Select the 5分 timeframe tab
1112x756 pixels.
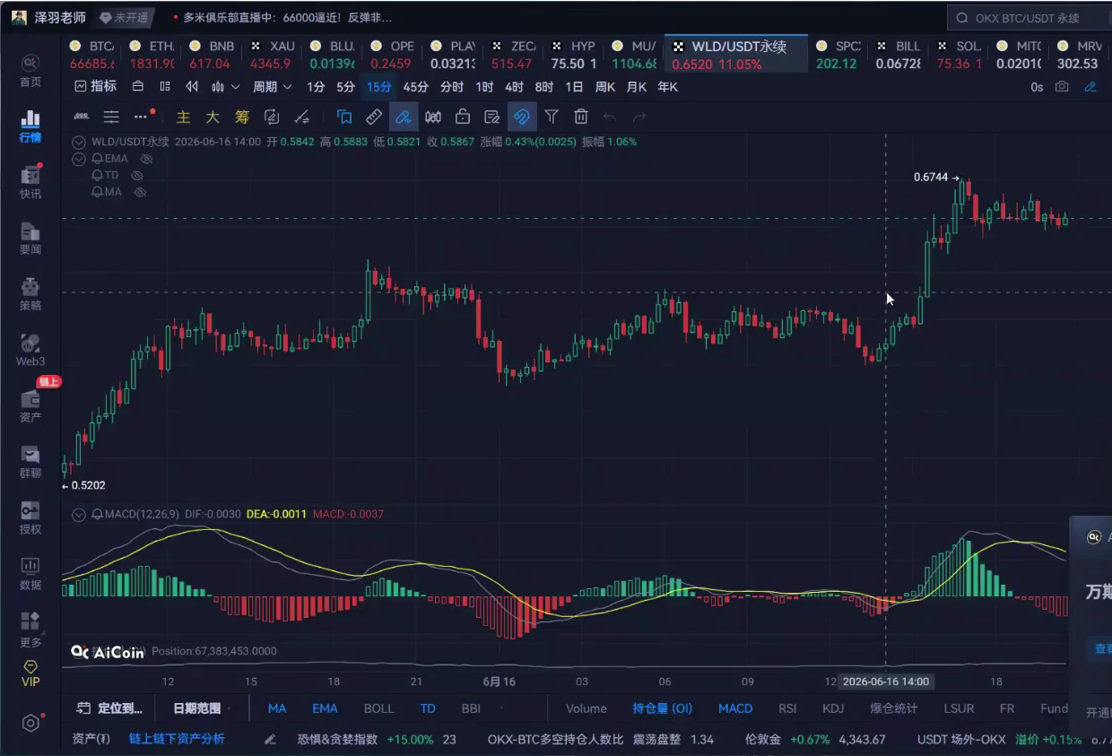[345, 87]
